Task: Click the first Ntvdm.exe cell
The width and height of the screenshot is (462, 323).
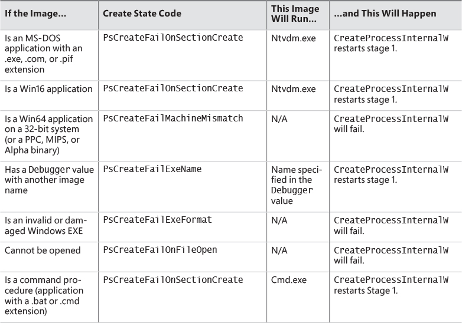Action: click(x=293, y=38)
